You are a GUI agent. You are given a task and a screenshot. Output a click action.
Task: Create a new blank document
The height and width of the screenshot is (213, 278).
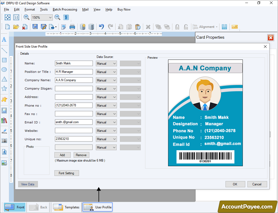click(8, 27)
